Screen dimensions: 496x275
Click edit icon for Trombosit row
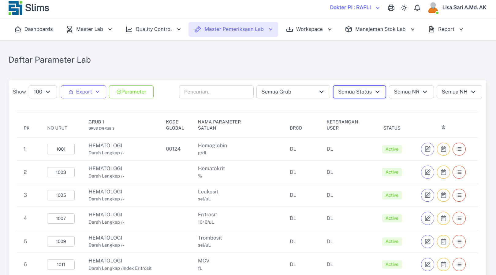(427, 241)
